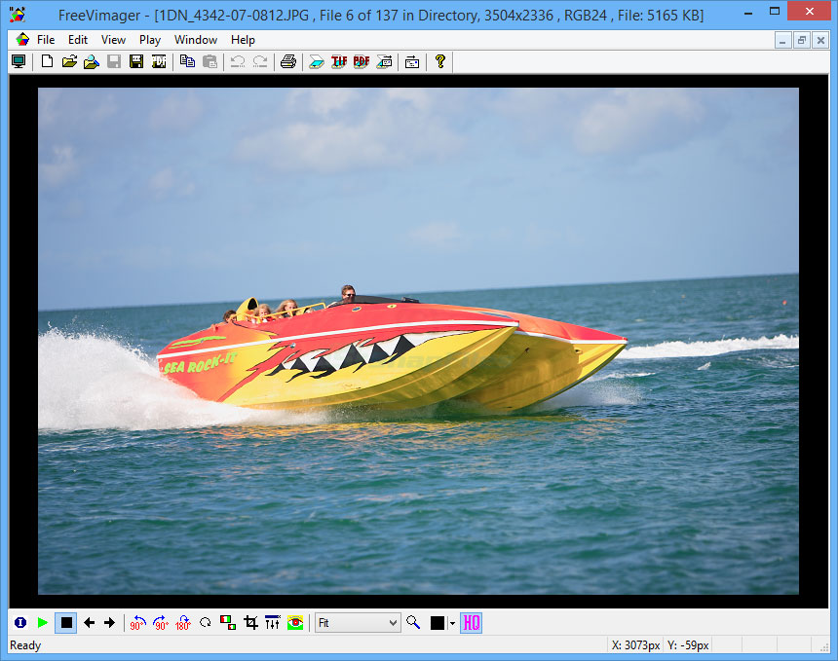Toggle the image info button

click(19, 623)
